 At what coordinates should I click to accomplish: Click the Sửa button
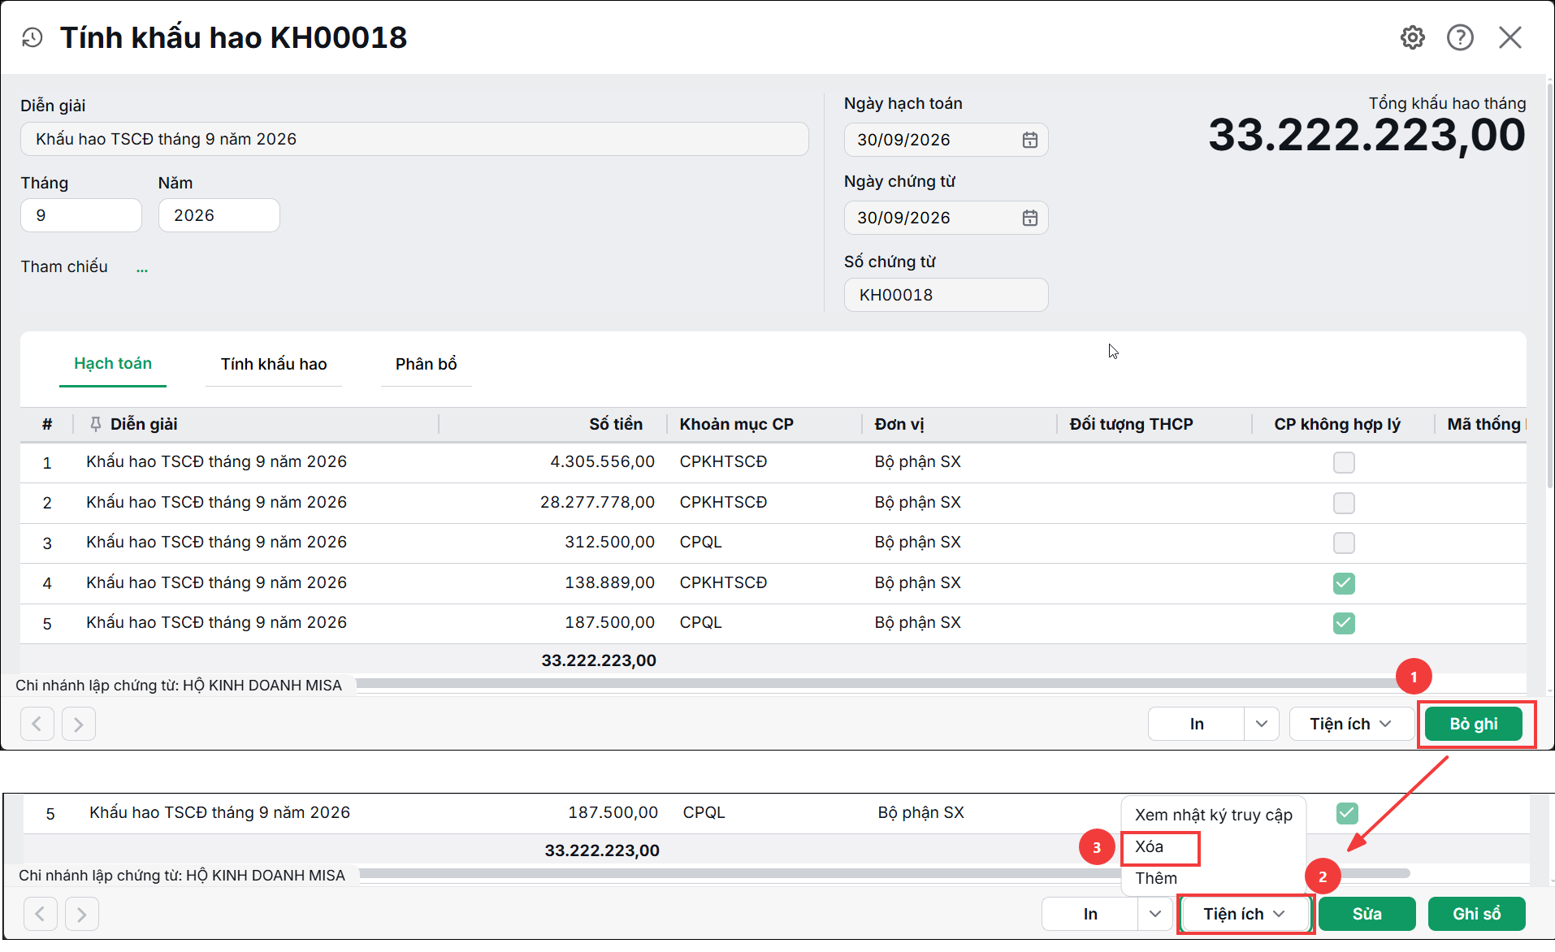[x=1367, y=914]
